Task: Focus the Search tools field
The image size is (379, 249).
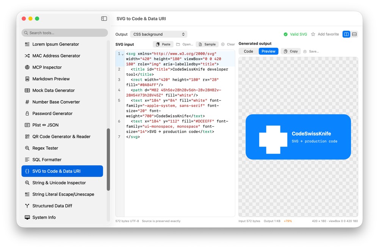Action: [65, 33]
